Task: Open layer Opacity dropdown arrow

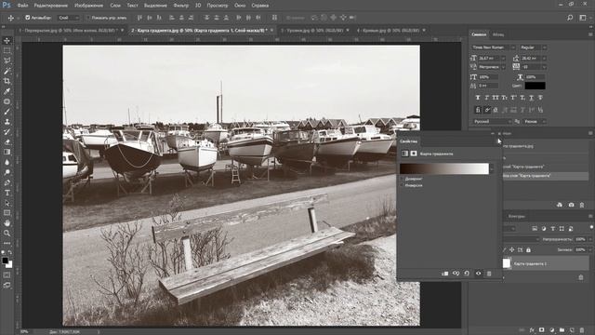Action: 589,239
